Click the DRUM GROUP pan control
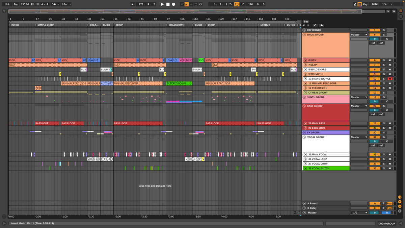 [x=387, y=39]
